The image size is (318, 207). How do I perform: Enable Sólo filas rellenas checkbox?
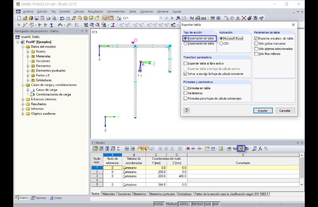click(256, 54)
